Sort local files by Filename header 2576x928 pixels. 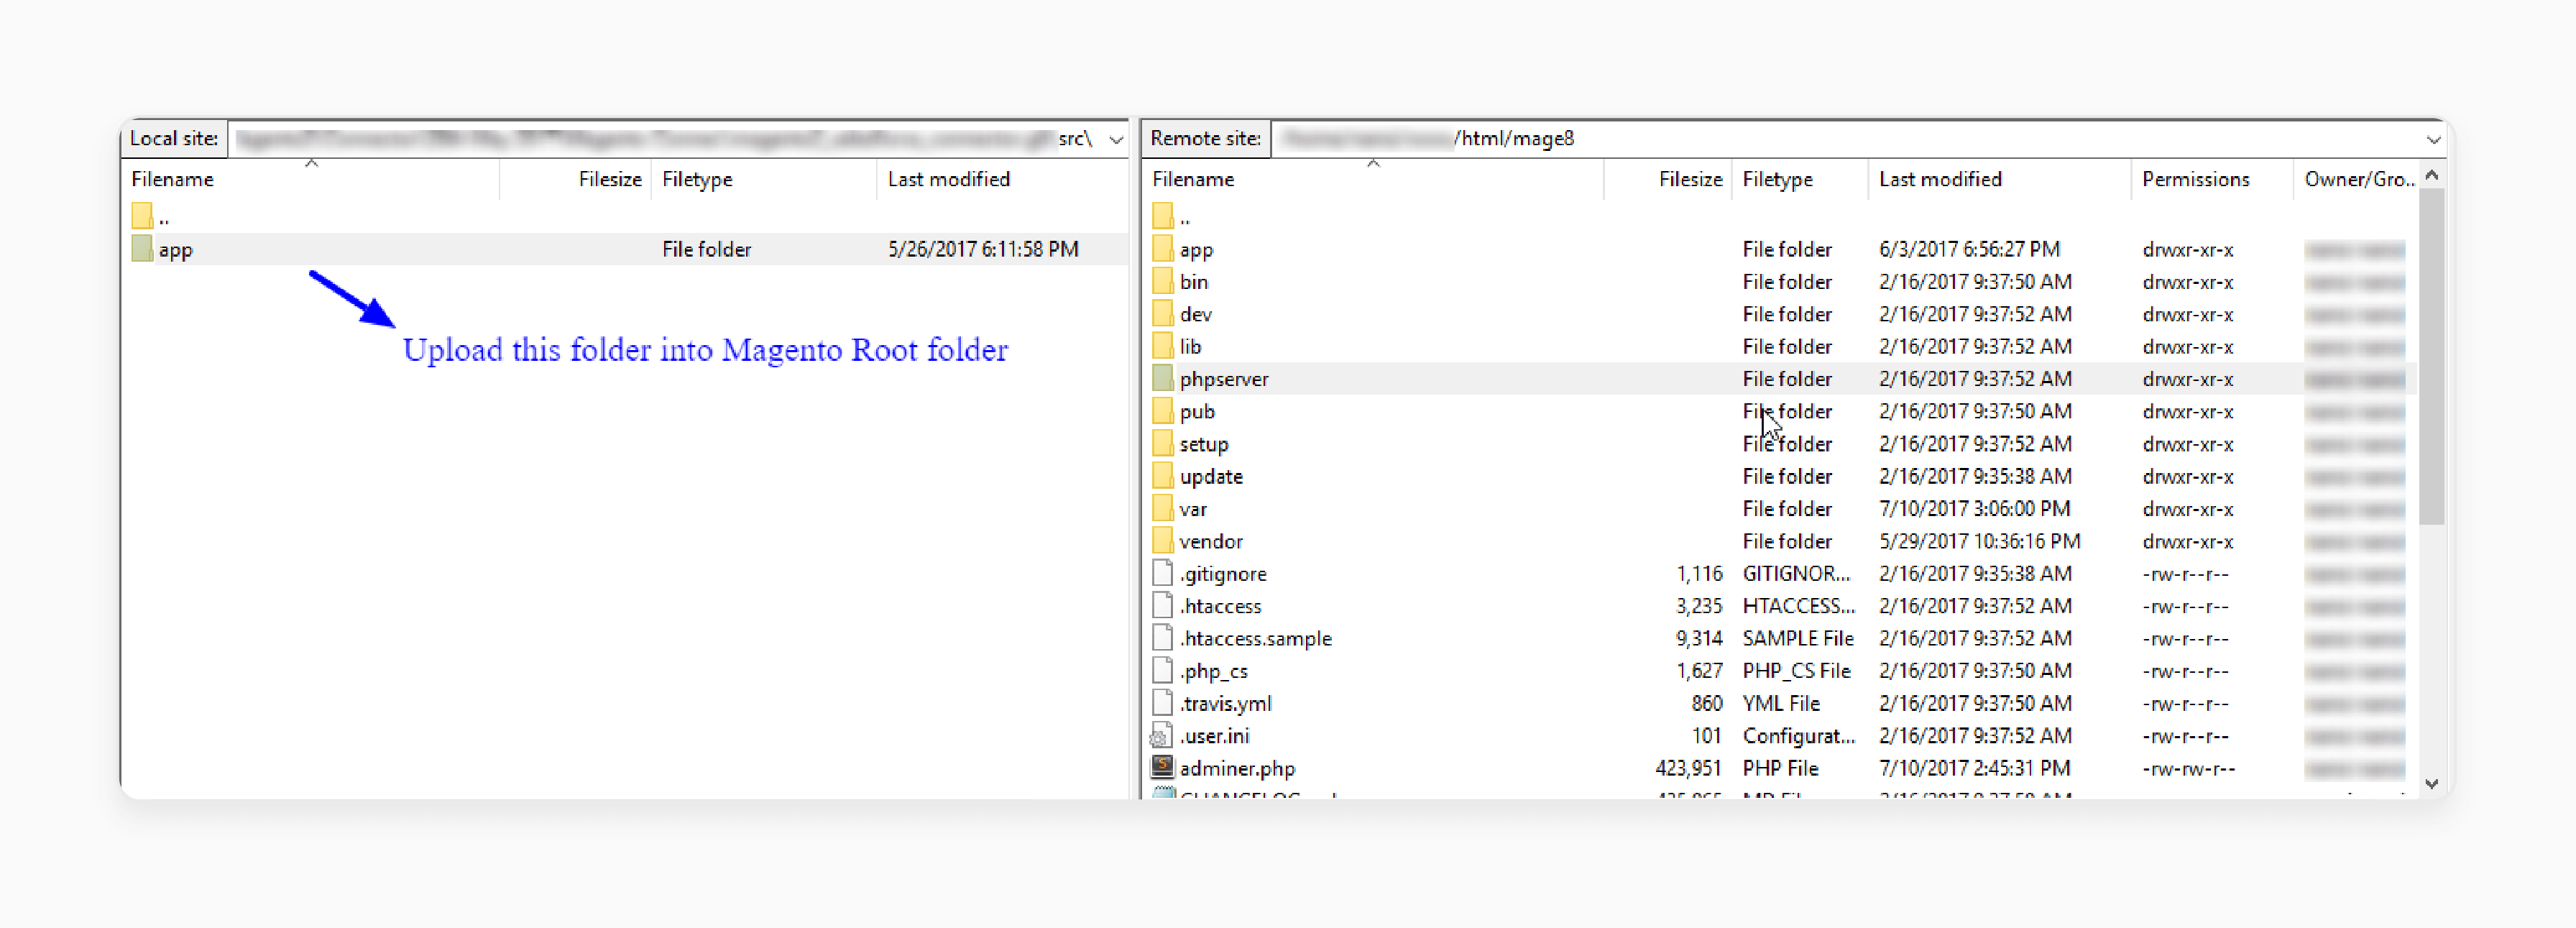coord(173,179)
